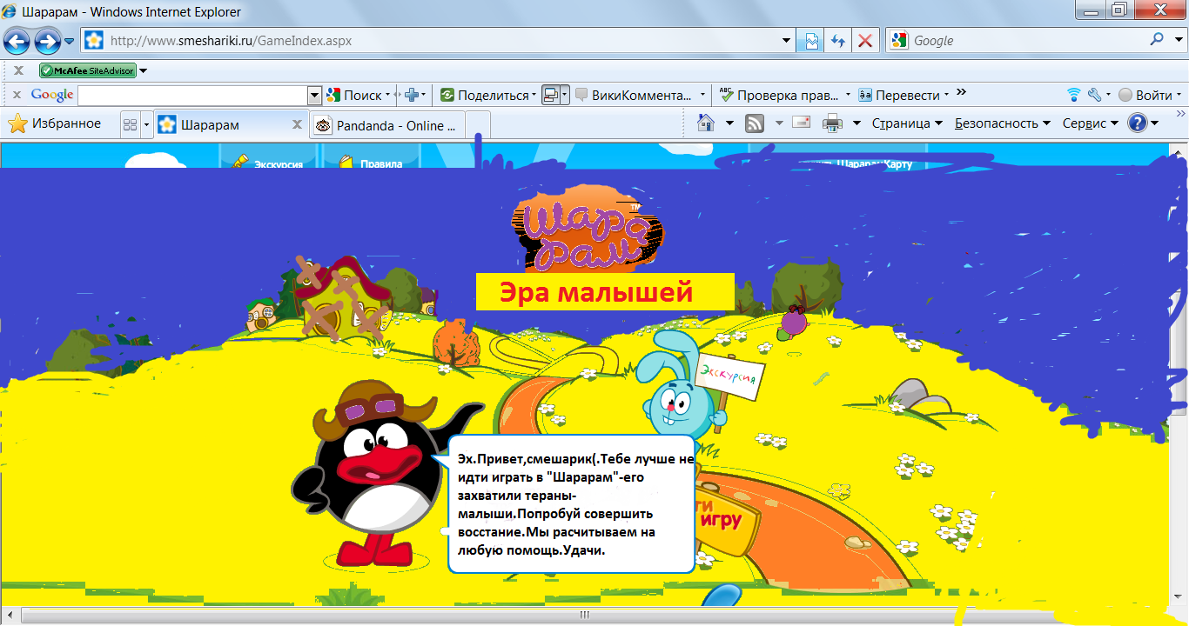Open the Google toolbar wrench settings icon
This screenshot has height=626, width=1189.
pos(1094,95)
